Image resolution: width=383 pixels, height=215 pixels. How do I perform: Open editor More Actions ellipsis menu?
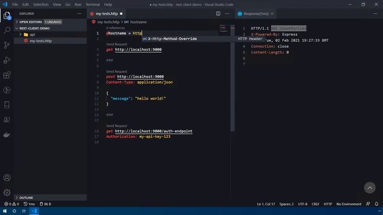[x=227, y=14]
